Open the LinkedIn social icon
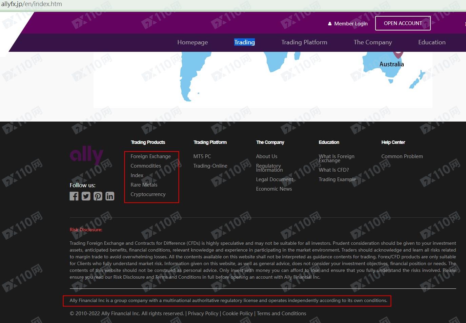 (x=110, y=196)
